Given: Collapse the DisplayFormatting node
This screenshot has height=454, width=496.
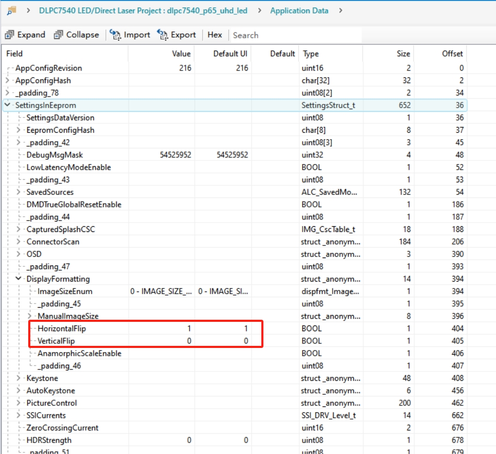Looking at the screenshot, I should coord(19,278).
